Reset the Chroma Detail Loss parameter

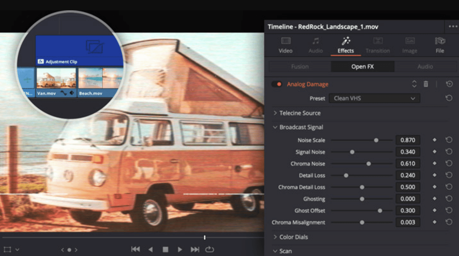449,187
